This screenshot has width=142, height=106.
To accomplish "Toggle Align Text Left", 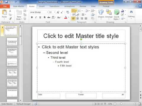I will coord(73,18).
